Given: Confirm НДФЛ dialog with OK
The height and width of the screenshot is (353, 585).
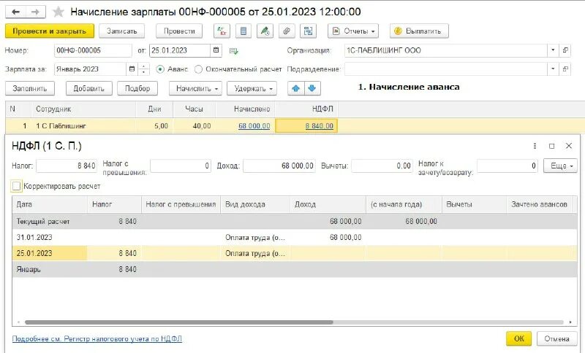Looking at the screenshot, I should click(518, 339).
